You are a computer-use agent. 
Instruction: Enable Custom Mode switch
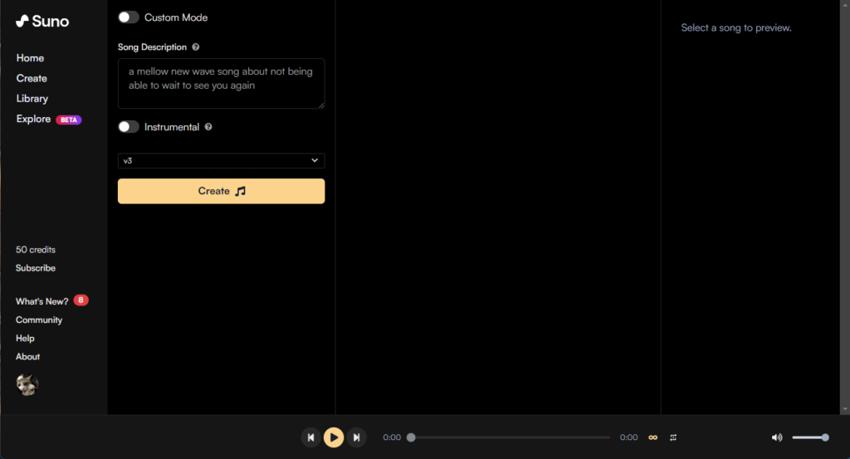[x=129, y=17]
